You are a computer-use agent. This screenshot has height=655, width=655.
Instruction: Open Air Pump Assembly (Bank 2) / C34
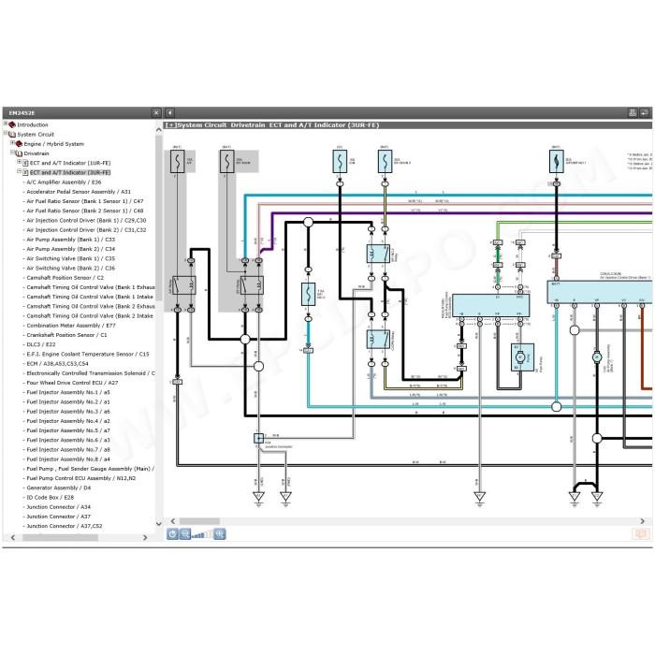pyautogui.click(x=70, y=249)
